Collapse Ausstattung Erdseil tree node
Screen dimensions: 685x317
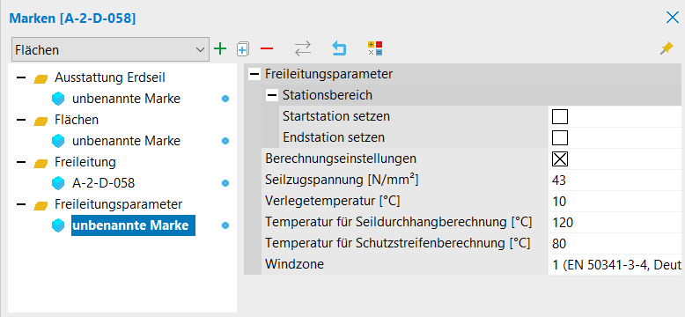(x=21, y=77)
